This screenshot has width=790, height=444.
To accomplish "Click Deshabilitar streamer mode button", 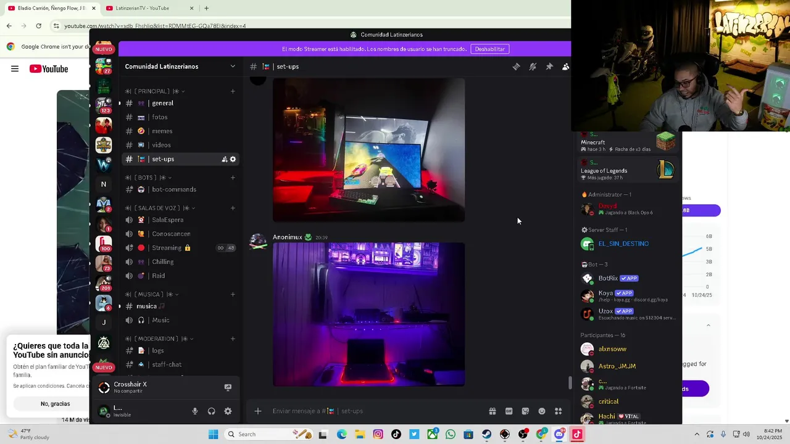I will click(x=490, y=49).
